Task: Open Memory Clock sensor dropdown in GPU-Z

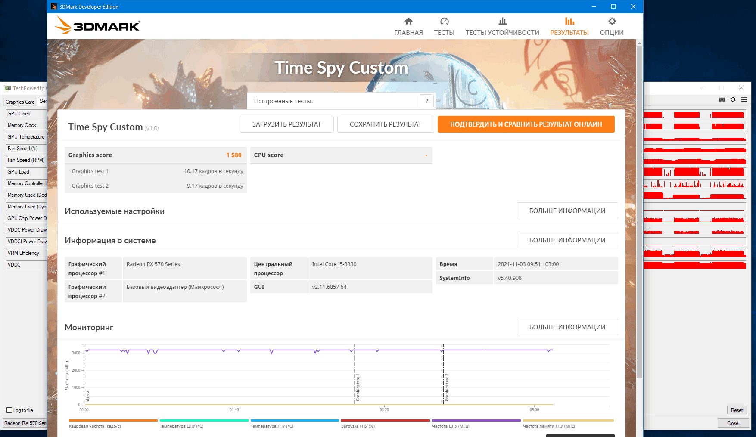Action: tap(26, 125)
